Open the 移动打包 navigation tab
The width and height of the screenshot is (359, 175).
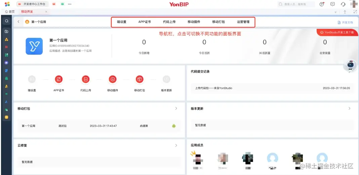(218, 22)
